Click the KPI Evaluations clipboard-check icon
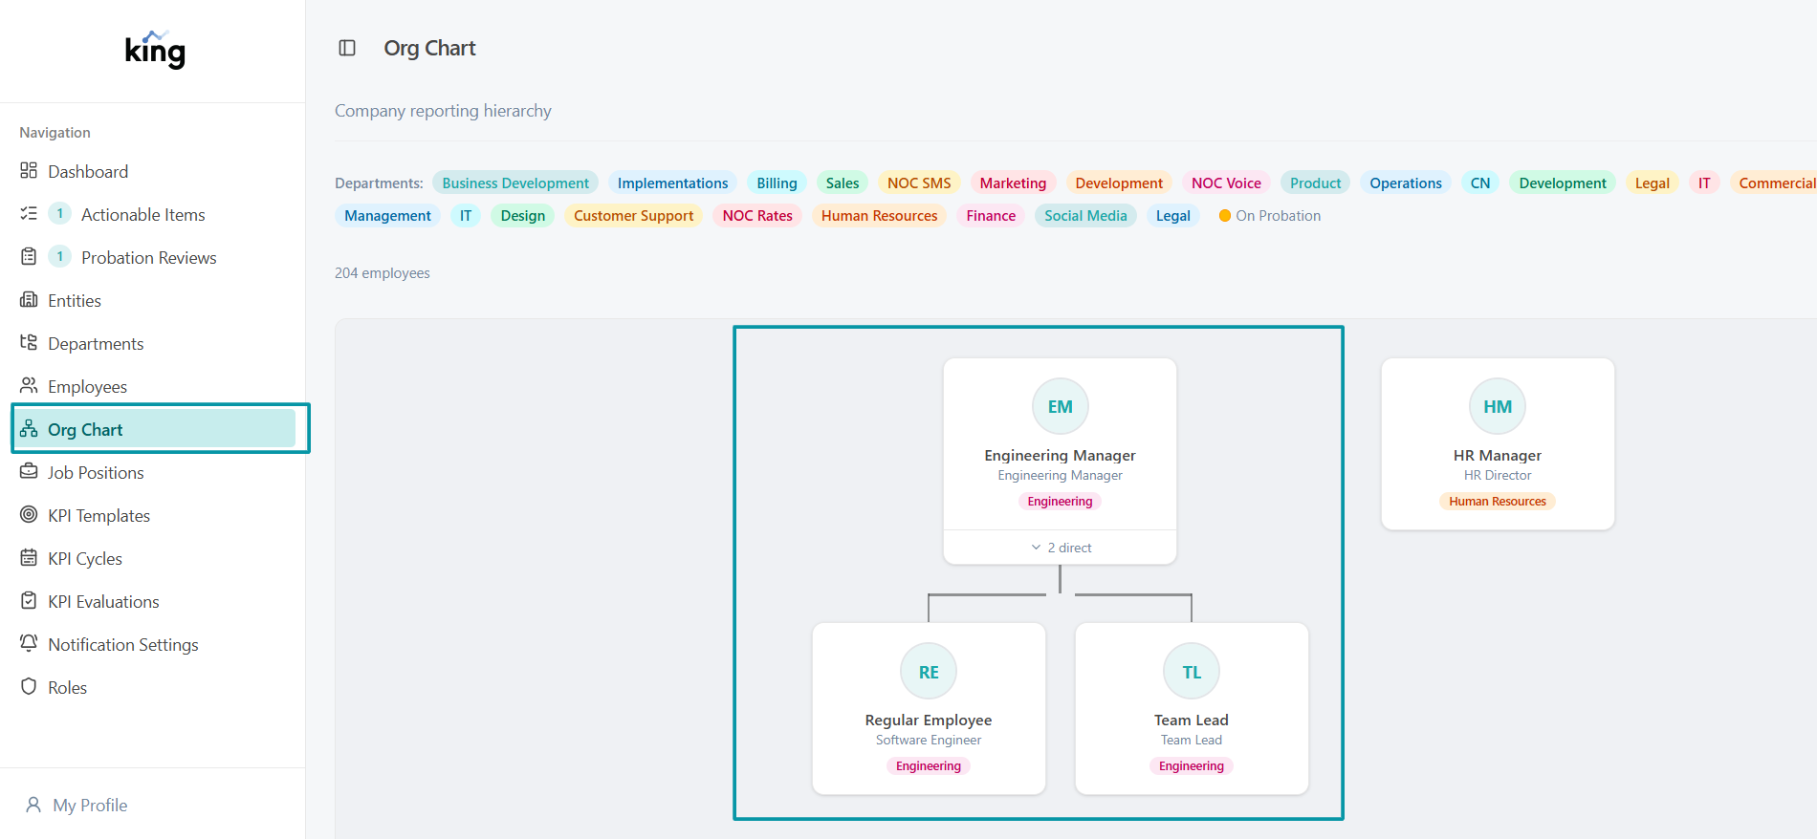The image size is (1817, 839). click(29, 601)
